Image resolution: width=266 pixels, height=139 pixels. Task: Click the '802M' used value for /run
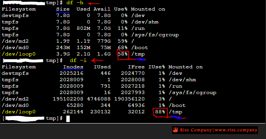(x=83, y=28)
